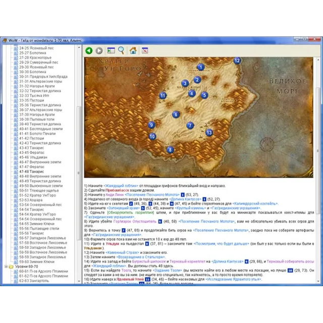Viewport: 323px width, 323px height.
Task: Click map marker 12 on the Tanaris map
Action: 237,61
